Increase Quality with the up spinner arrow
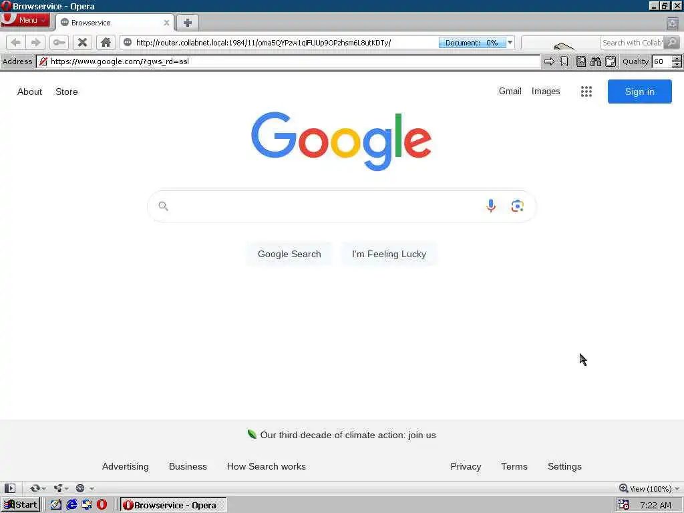684x513 pixels. pos(677,59)
